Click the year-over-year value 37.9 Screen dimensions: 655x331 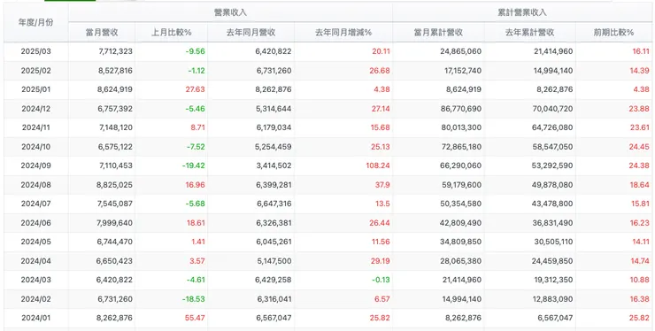[x=382, y=185]
